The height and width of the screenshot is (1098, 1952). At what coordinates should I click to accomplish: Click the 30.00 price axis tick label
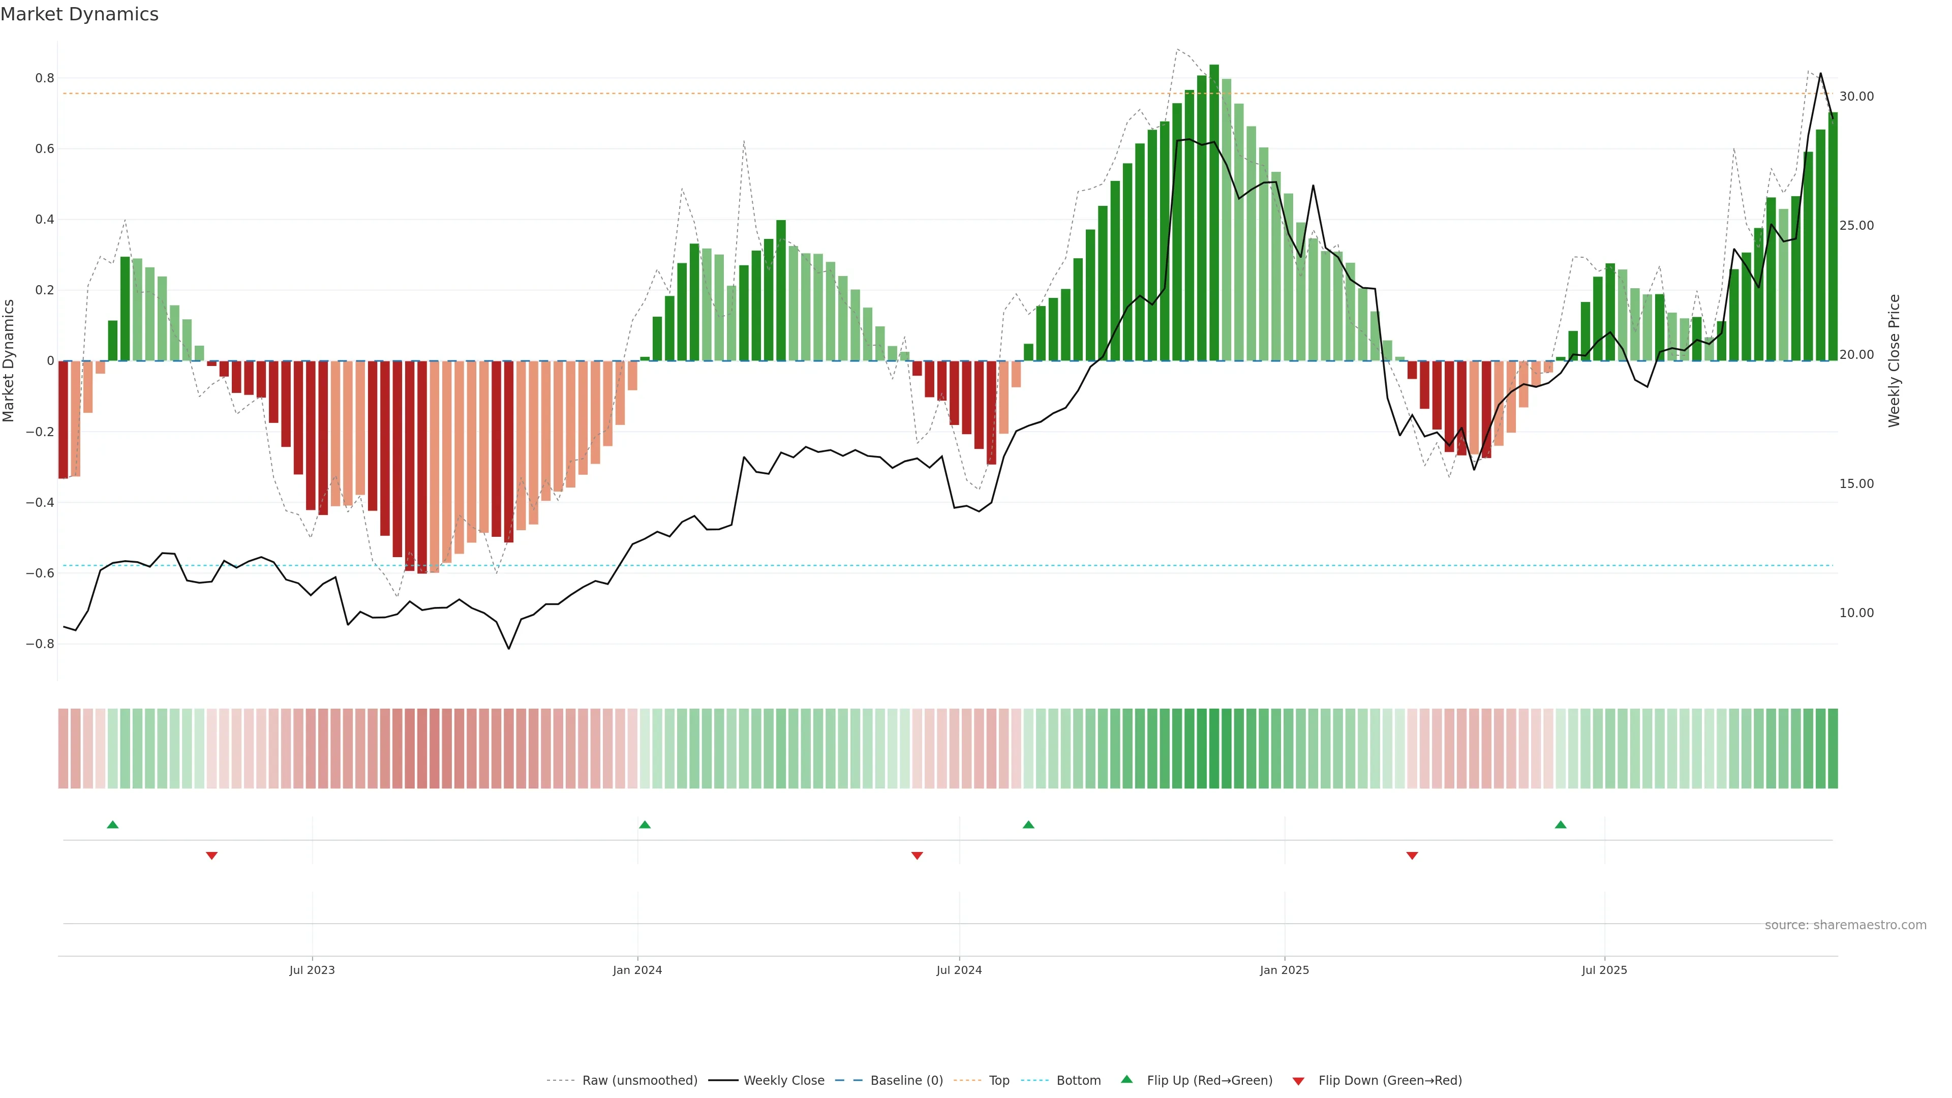(x=1856, y=96)
